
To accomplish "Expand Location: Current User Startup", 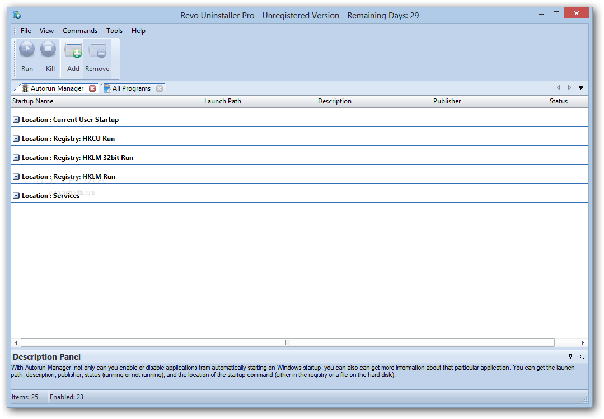I will pos(16,119).
